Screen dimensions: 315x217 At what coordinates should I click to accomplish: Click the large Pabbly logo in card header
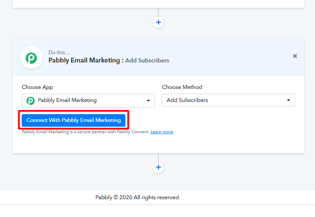[31, 58]
